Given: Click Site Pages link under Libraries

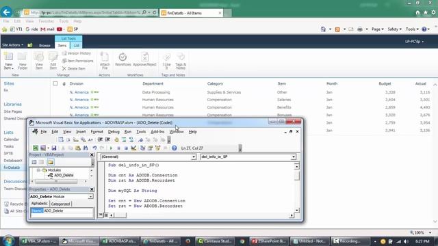Looking at the screenshot, I should [13, 111].
